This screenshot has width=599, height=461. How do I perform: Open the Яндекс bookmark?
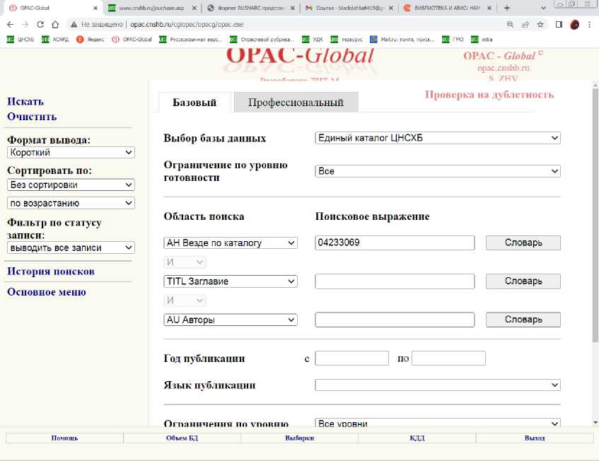point(90,39)
